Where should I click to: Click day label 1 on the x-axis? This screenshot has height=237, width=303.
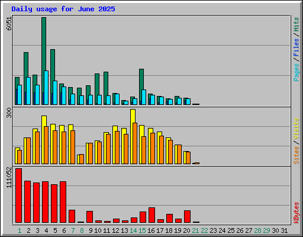point(20,230)
